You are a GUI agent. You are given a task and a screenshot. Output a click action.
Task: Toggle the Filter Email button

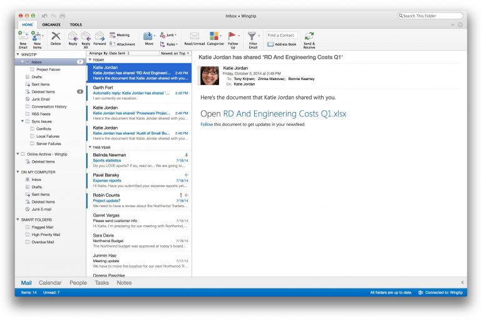[252, 36]
